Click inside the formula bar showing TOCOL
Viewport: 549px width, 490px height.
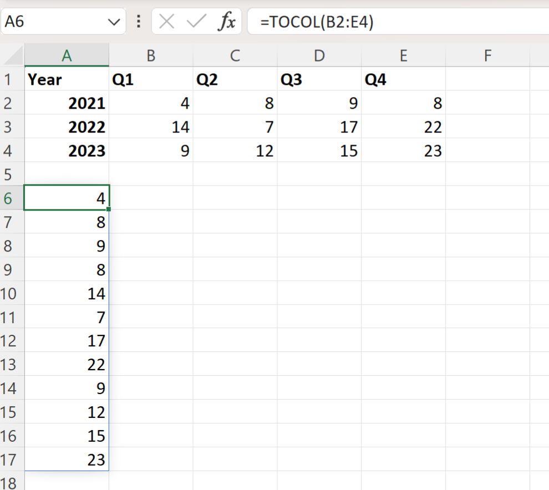point(333,22)
